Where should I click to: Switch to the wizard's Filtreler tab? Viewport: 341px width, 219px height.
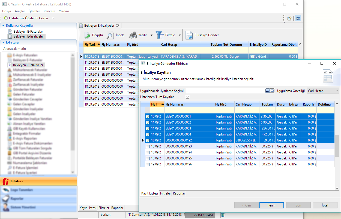pos(166,193)
